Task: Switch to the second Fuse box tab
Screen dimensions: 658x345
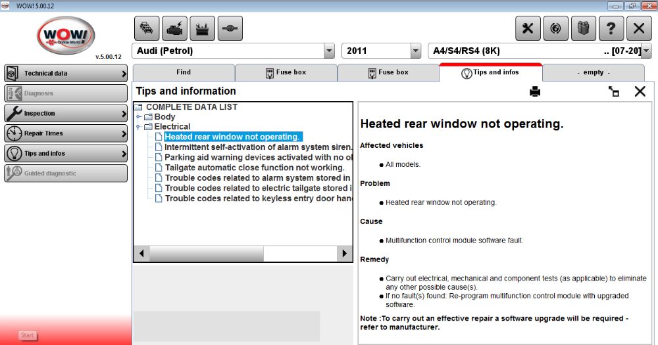Action: (x=389, y=72)
